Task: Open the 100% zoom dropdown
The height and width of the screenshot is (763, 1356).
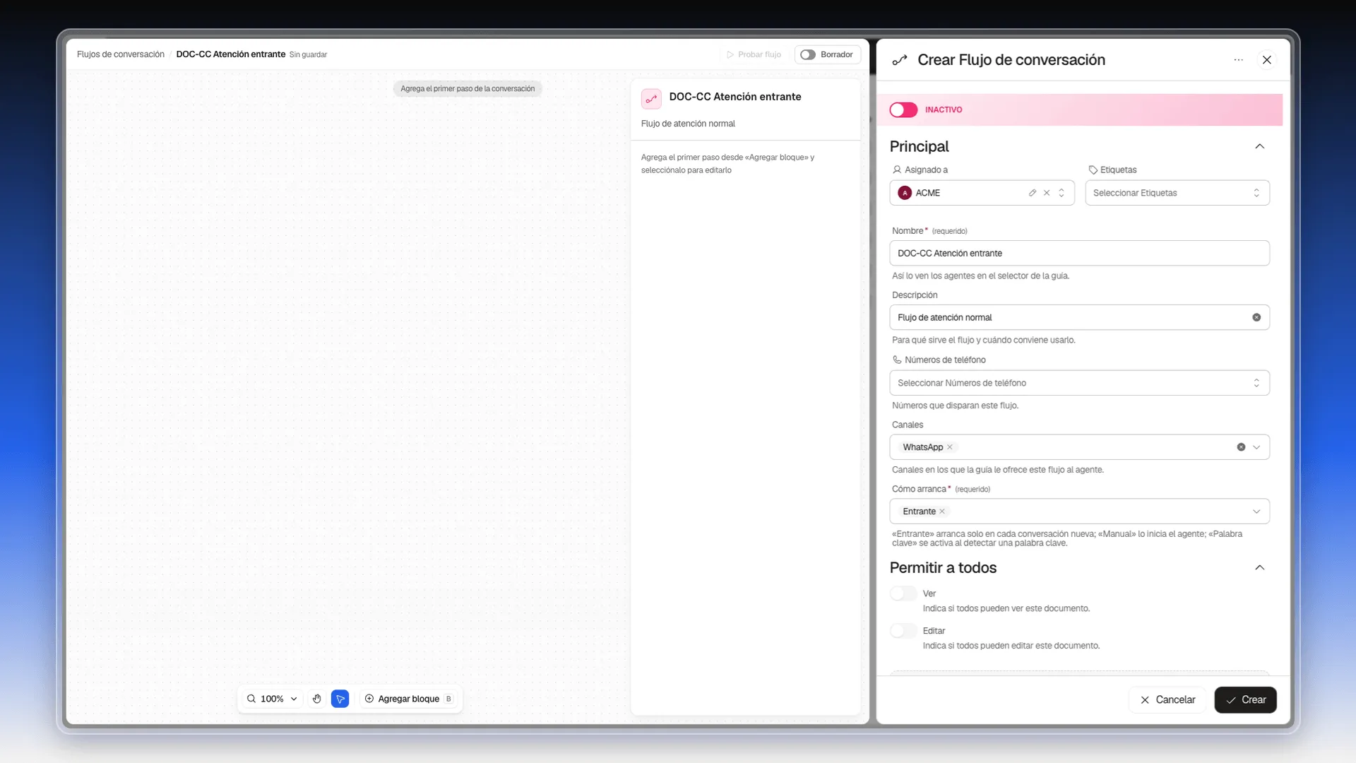Action: coord(273,699)
